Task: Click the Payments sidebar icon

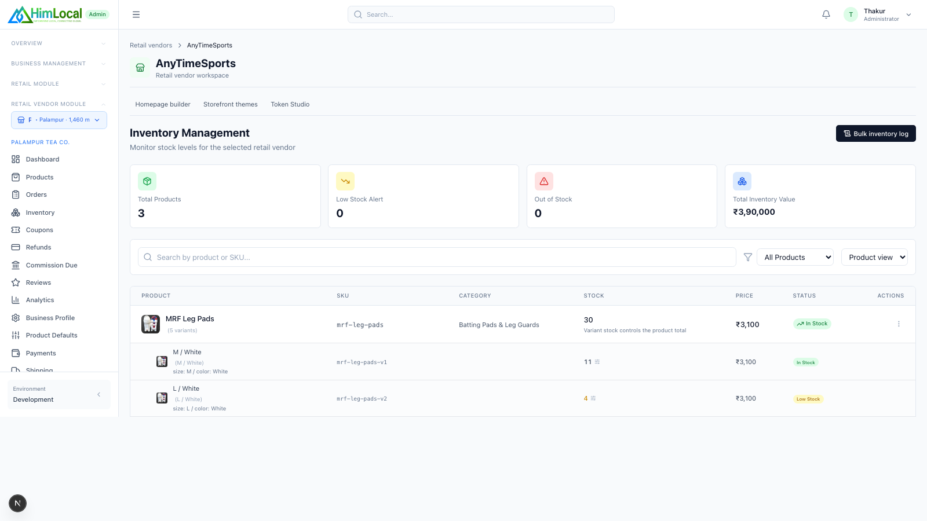Action: point(16,353)
